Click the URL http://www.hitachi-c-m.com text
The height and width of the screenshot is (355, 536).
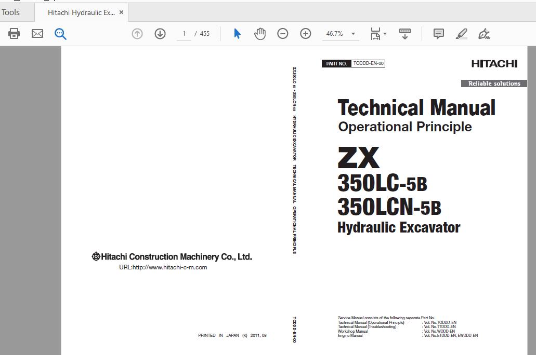[163, 267]
